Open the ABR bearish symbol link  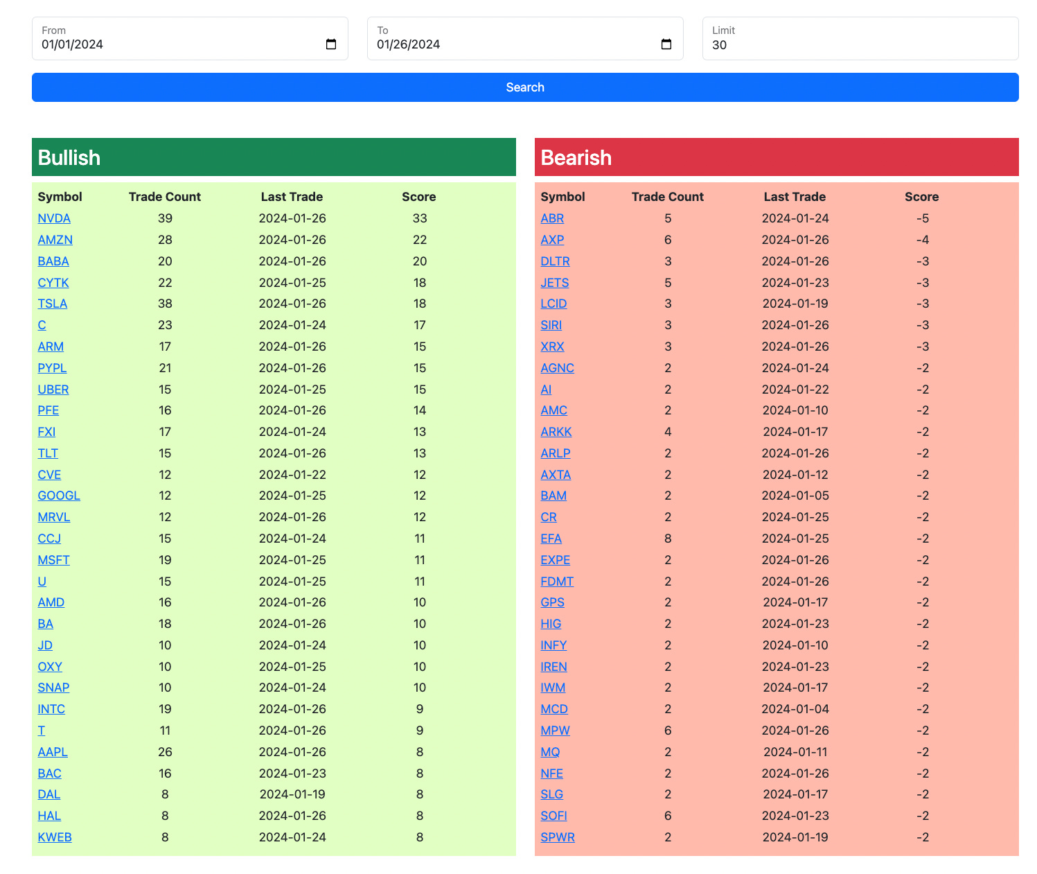(552, 218)
